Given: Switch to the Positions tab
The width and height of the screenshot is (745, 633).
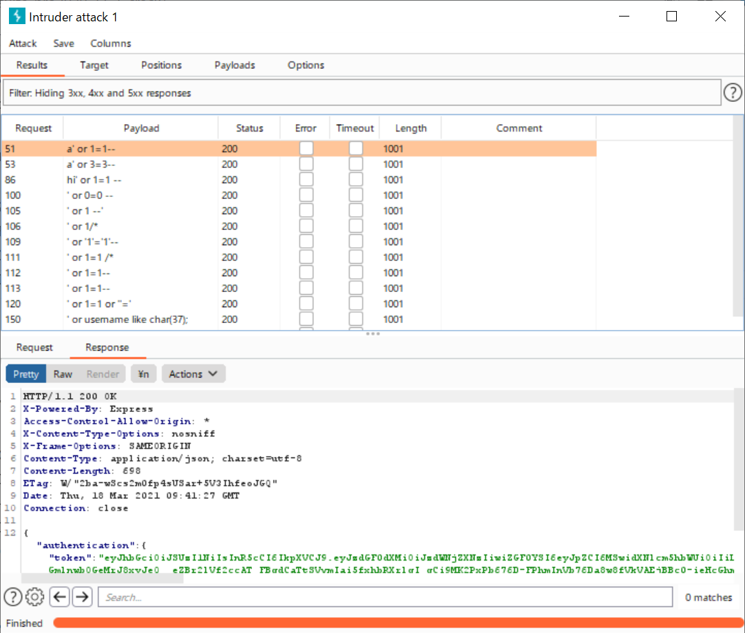Looking at the screenshot, I should point(161,65).
